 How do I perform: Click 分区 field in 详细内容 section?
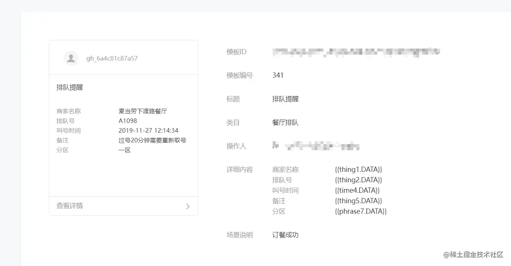[x=279, y=211]
